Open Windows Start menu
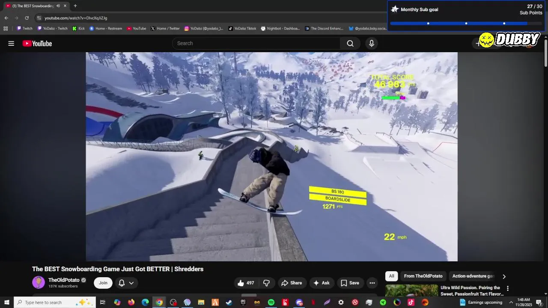548x308 pixels. [7, 302]
